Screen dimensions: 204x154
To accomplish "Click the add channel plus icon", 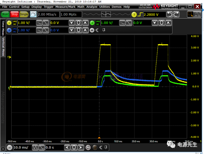I will point(92,30).
